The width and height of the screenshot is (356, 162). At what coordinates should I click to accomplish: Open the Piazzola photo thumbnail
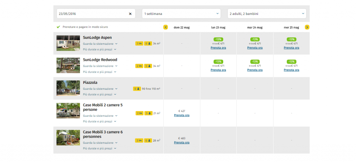click(x=68, y=88)
